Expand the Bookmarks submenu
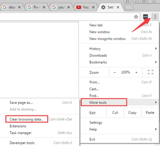This screenshot has width=160, height=146. [x=119, y=62]
